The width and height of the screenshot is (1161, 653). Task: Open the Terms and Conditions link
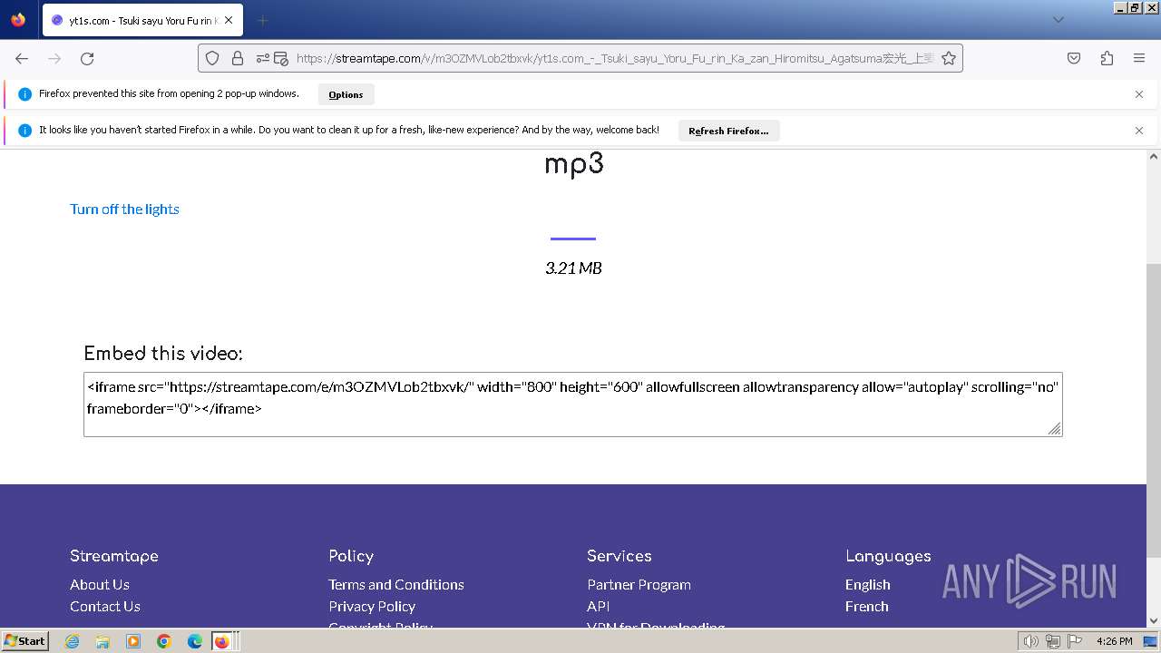tap(396, 585)
